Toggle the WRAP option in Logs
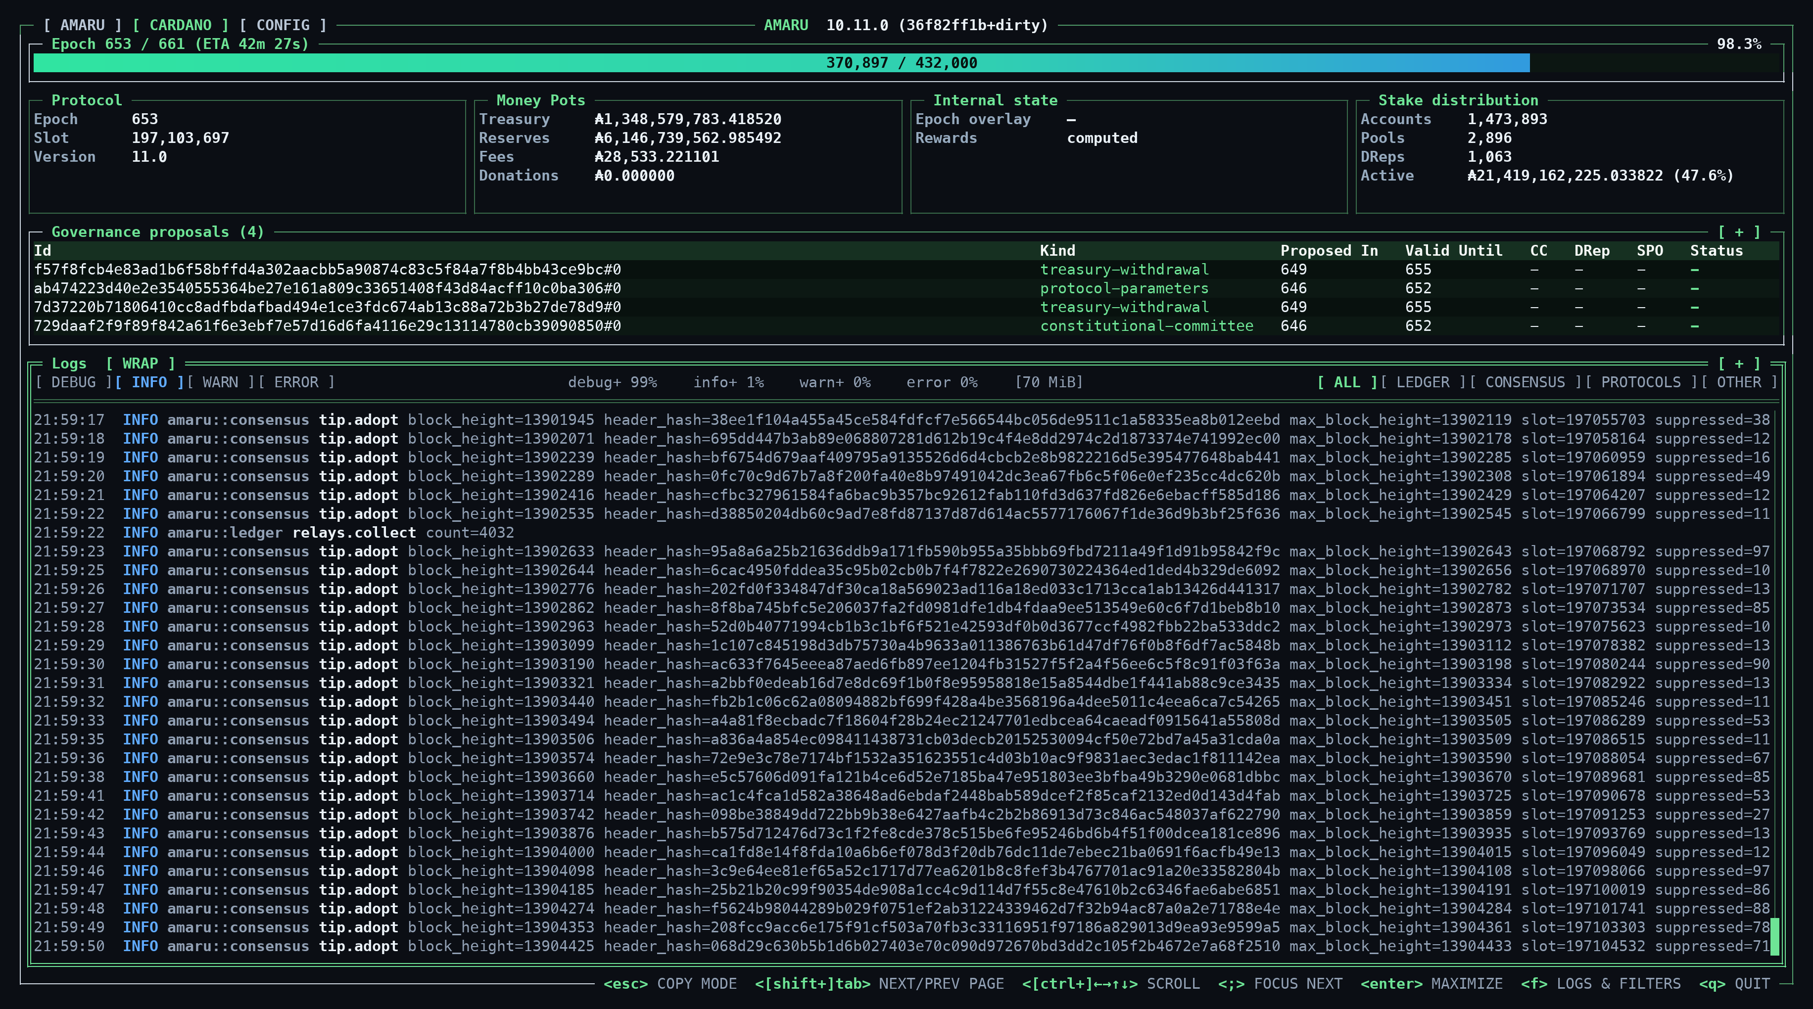 point(140,364)
